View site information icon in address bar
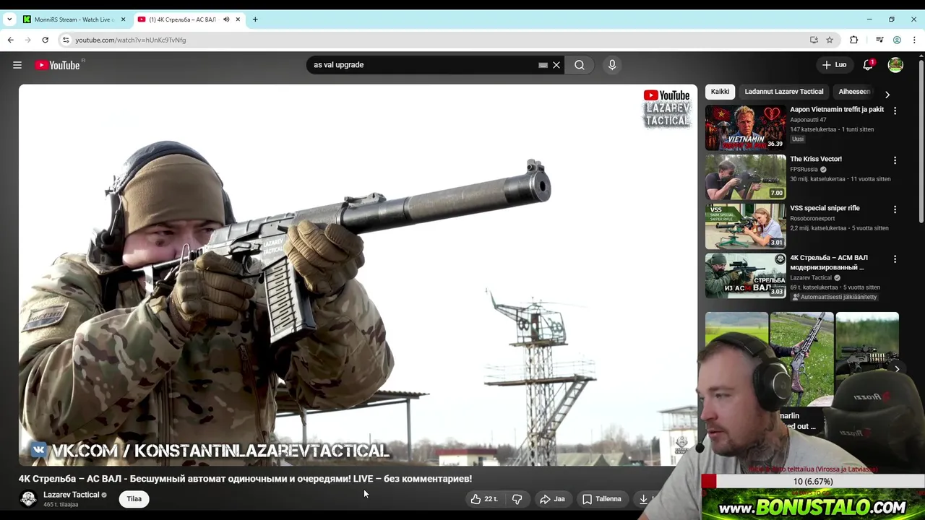Viewport: 925px width, 520px height. click(x=66, y=40)
